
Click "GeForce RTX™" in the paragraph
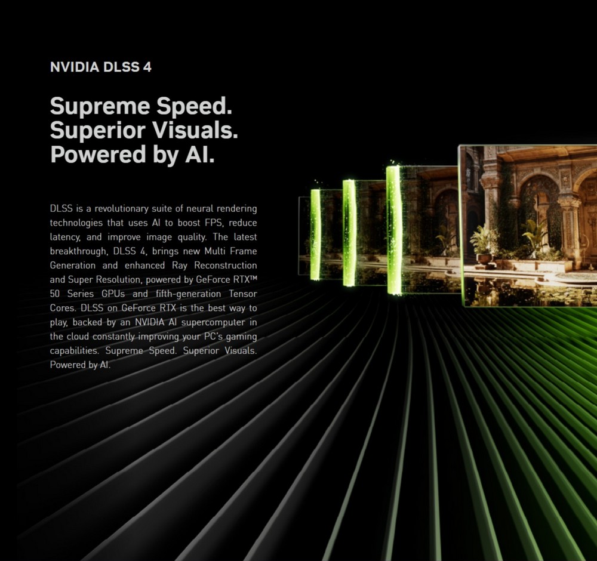tap(226, 279)
